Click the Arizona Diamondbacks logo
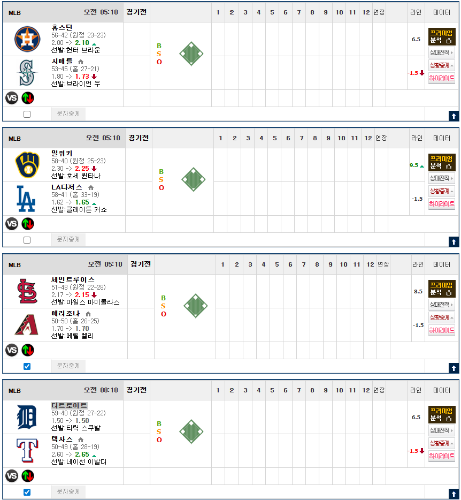Image resolution: width=461 pixels, height=500 pixels. [x=26, y=325]
